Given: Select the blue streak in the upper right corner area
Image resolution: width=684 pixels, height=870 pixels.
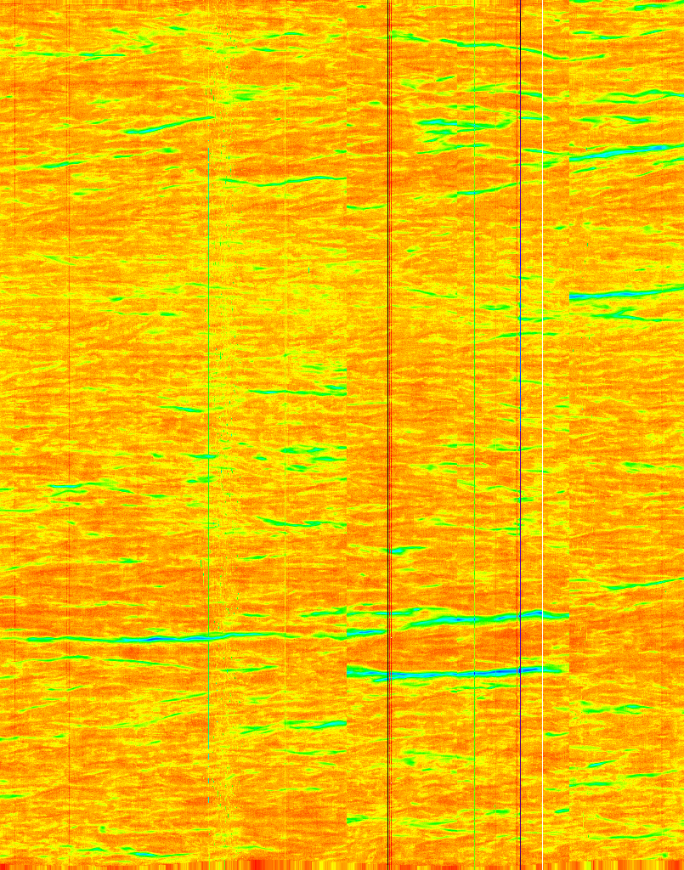Looking at the screenshot, I should click(x=629, y=152).
